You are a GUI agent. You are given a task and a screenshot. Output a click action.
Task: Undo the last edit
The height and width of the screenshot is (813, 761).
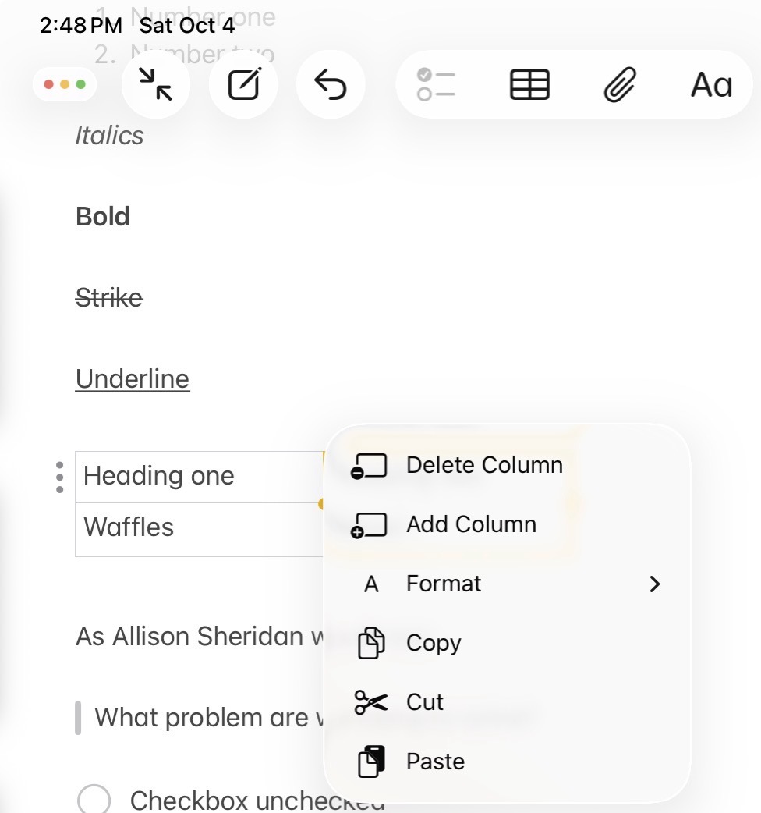coord(331,84)
